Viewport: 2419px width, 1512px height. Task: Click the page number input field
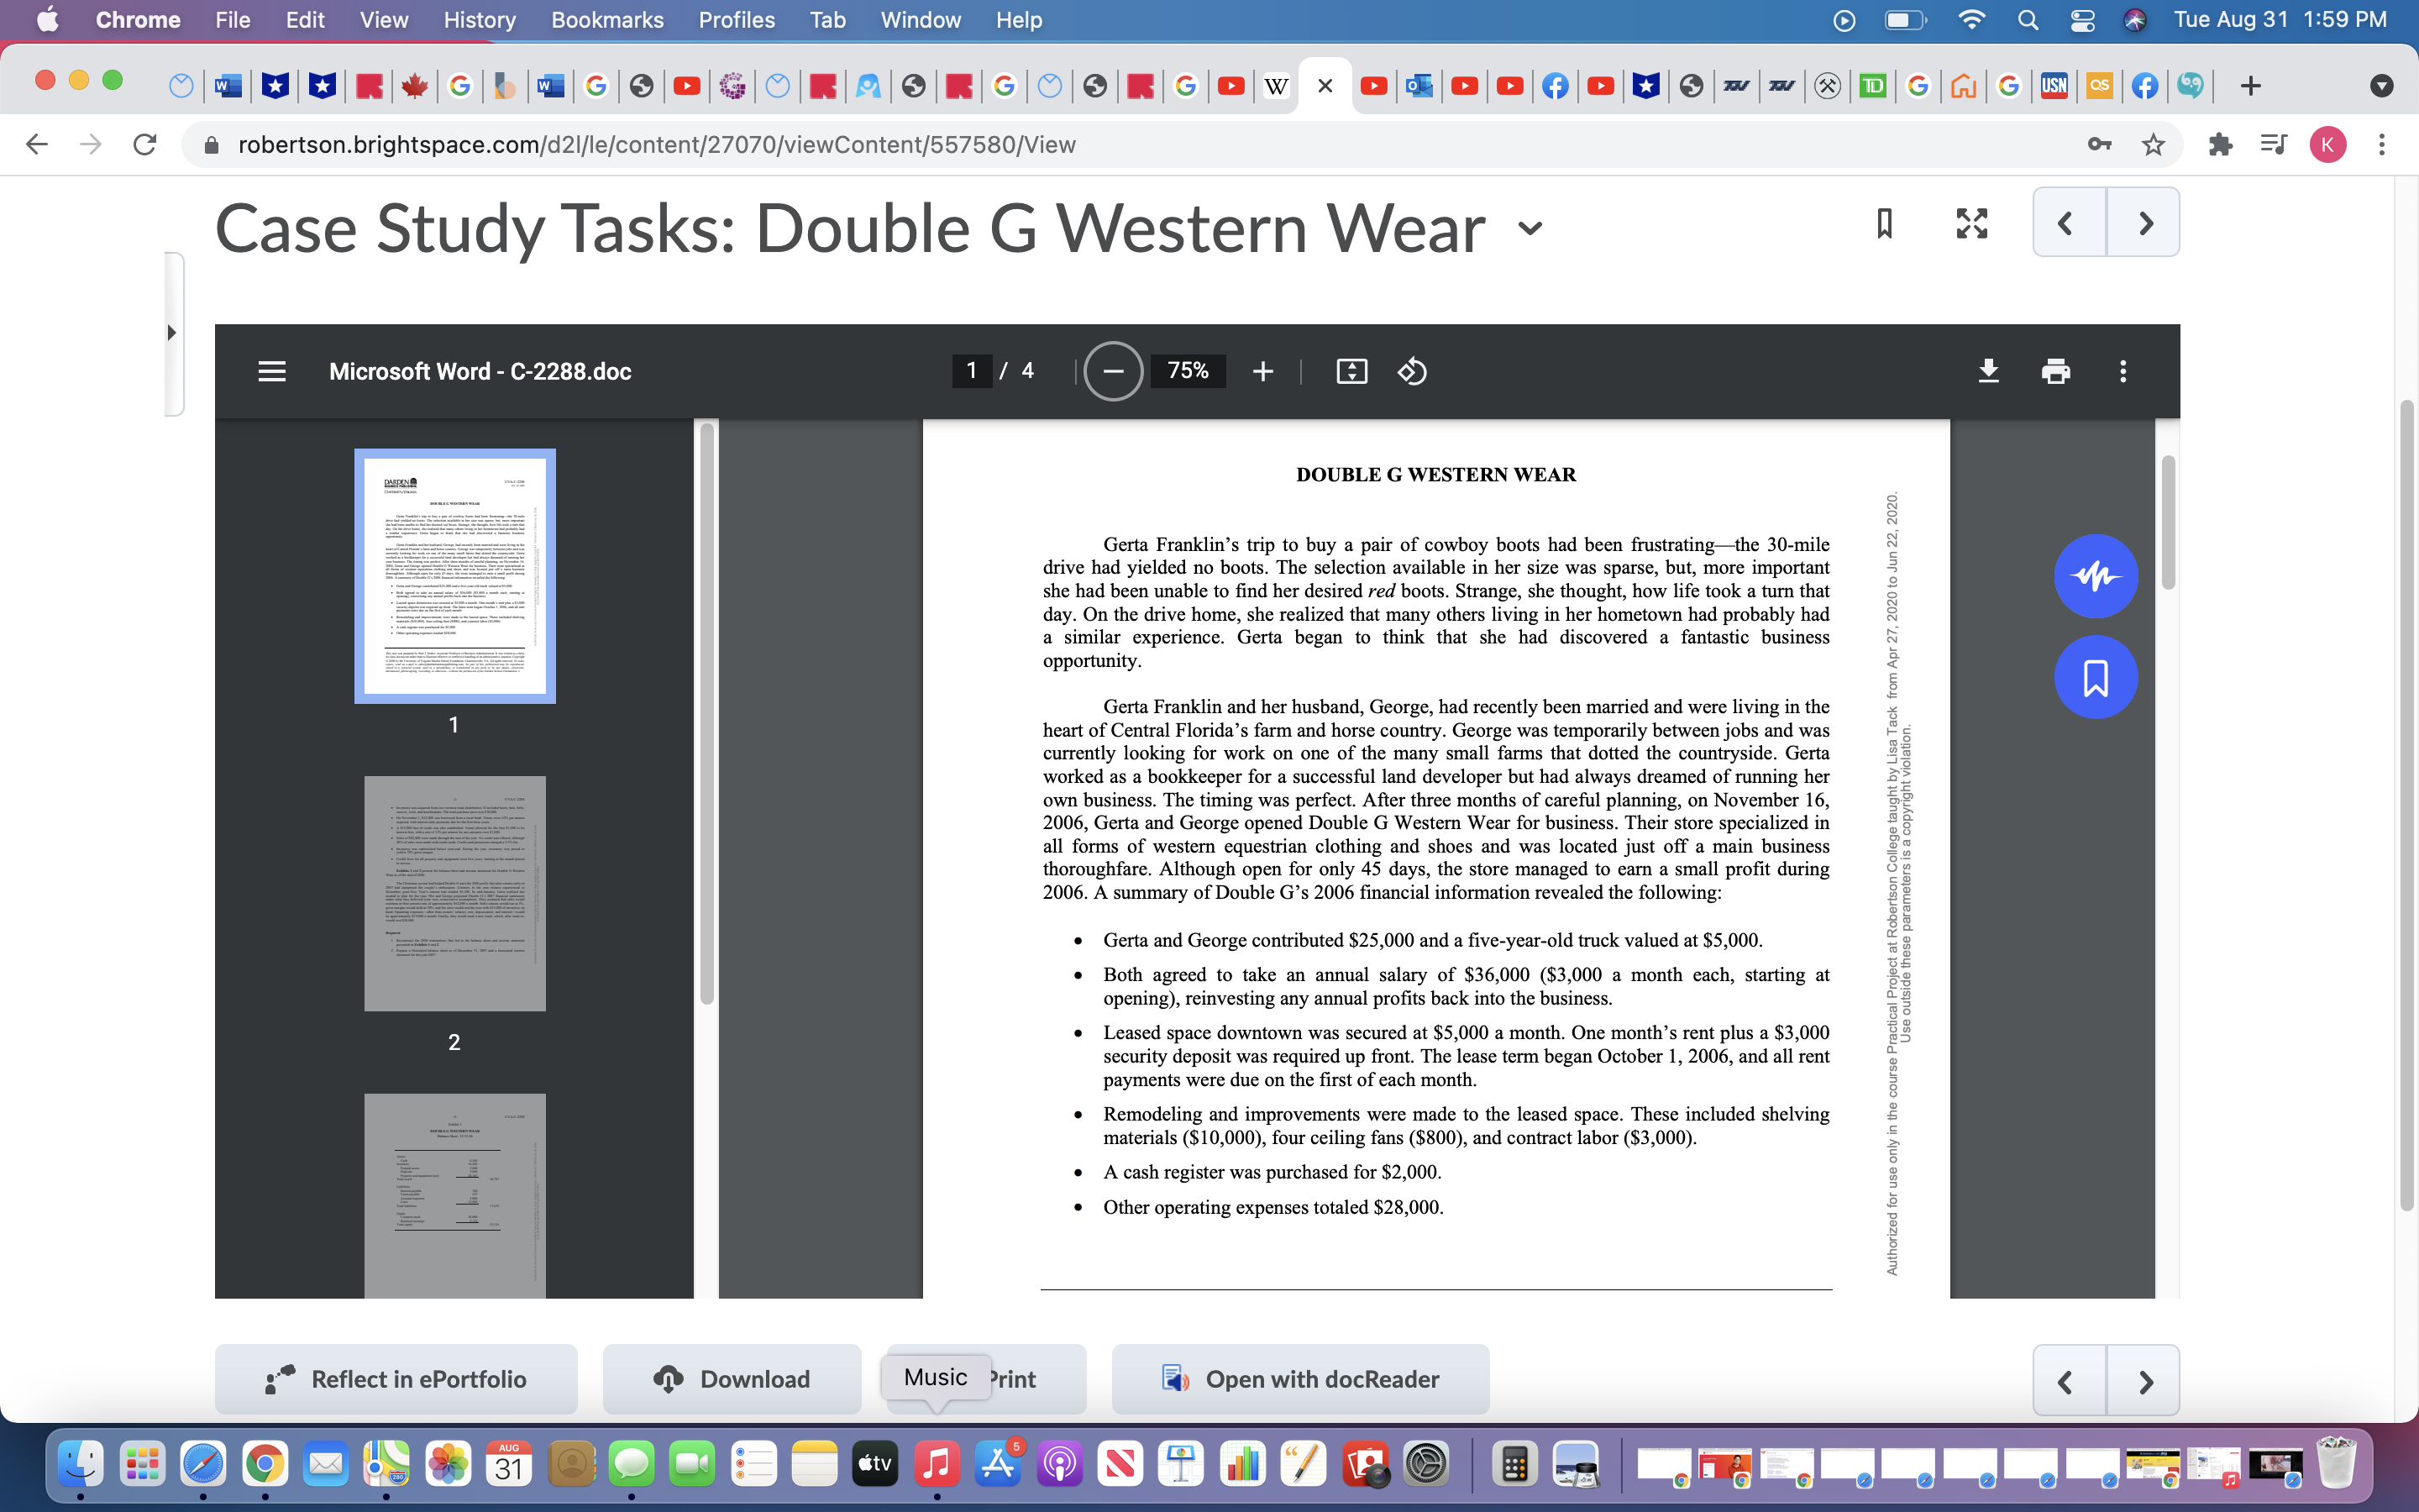(x=972, y=371)
